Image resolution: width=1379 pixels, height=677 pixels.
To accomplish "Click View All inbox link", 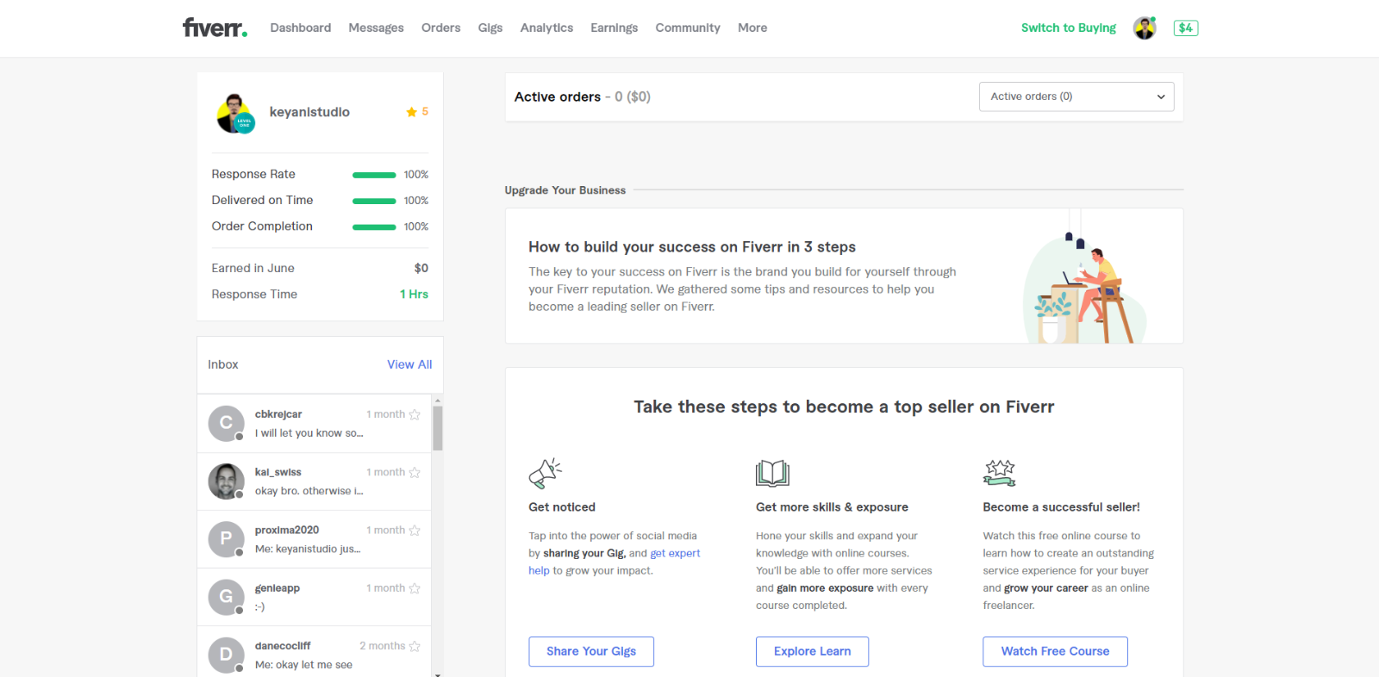I will pyautogui.click(x=409, y=364).
